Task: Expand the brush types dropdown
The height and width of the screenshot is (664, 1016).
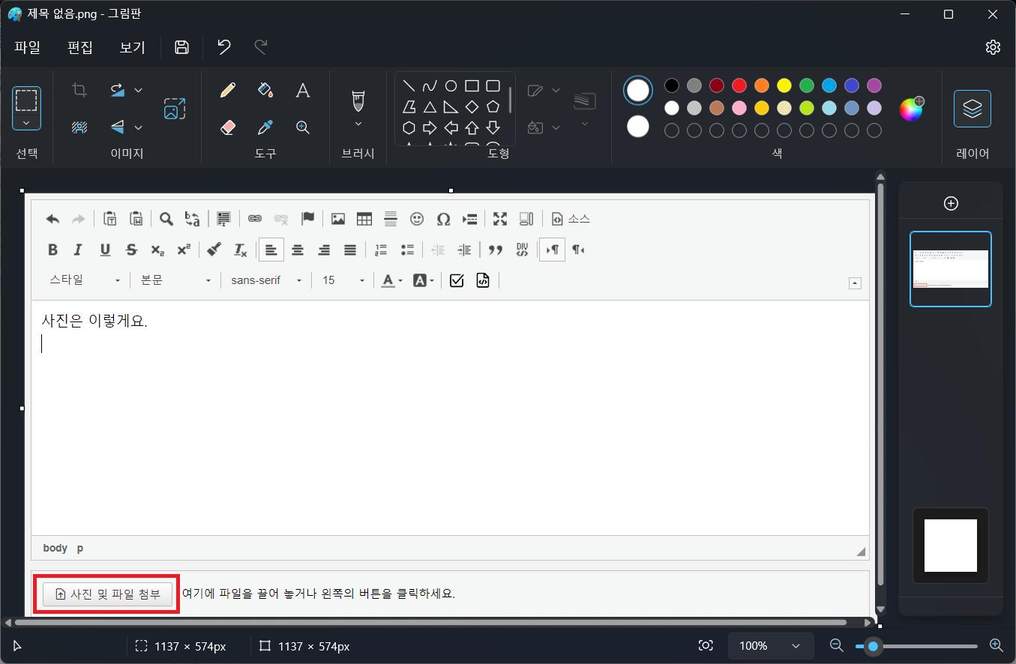Action: point(358,124)
